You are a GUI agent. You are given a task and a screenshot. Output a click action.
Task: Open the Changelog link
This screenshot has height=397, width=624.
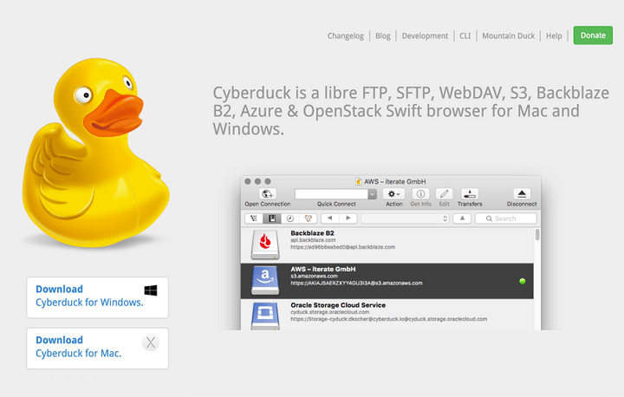[x=346, y=36]
